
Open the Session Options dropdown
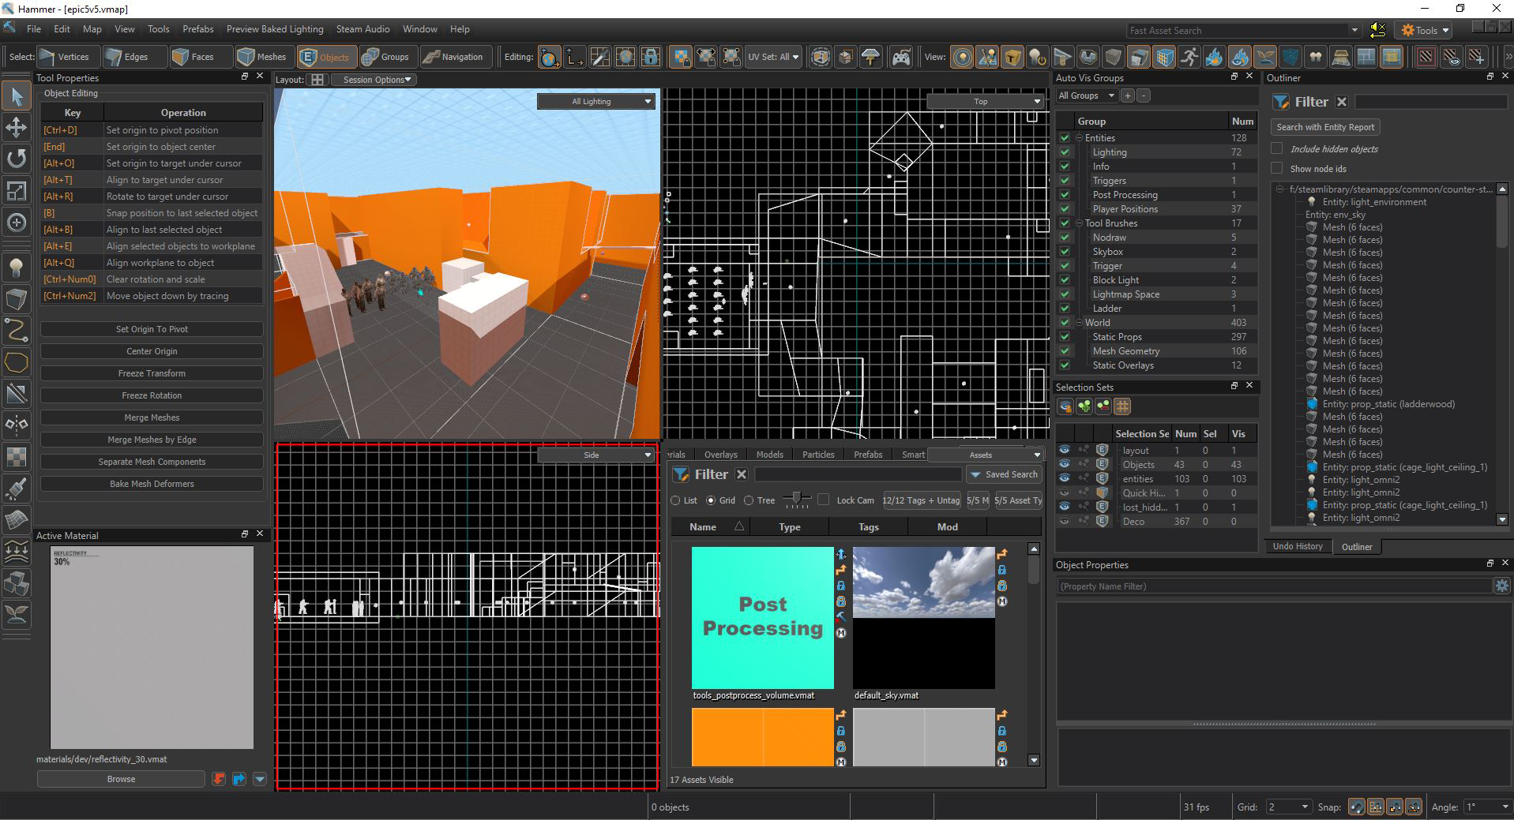(x=374, y=80)
